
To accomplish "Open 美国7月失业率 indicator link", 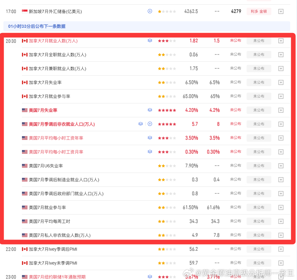I will coord(43,110).
